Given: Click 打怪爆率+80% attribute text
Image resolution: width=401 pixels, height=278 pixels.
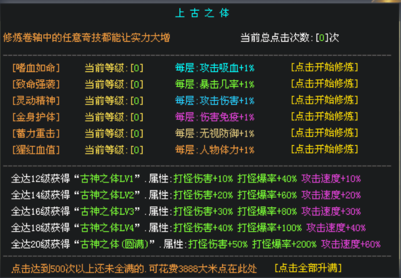Looking at the screenshot, I should [267, 212].
